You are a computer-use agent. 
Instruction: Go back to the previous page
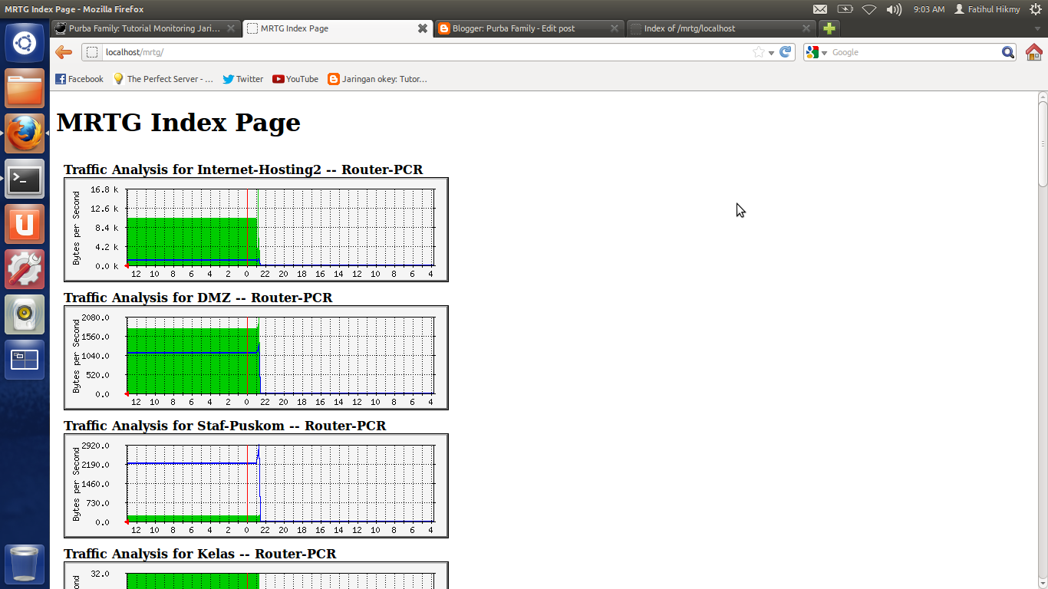pyautogui.click(x=64, y=52)
